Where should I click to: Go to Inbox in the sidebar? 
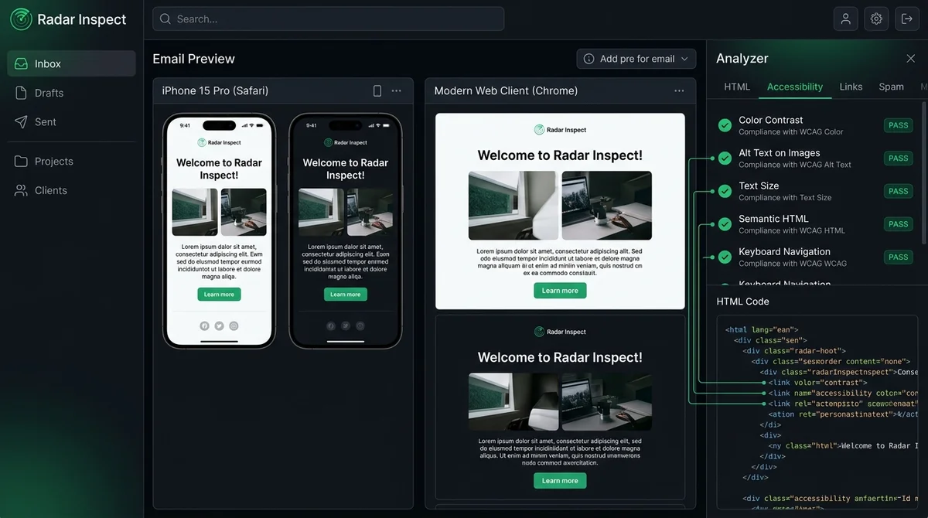coord(71,64)
